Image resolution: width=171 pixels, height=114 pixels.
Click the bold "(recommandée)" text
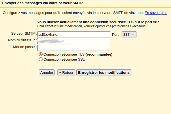[x=99, y=54]
